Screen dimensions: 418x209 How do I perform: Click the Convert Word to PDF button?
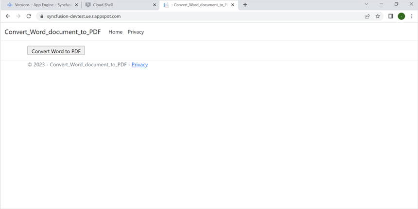pyautogui.click(x=56, y=51)
